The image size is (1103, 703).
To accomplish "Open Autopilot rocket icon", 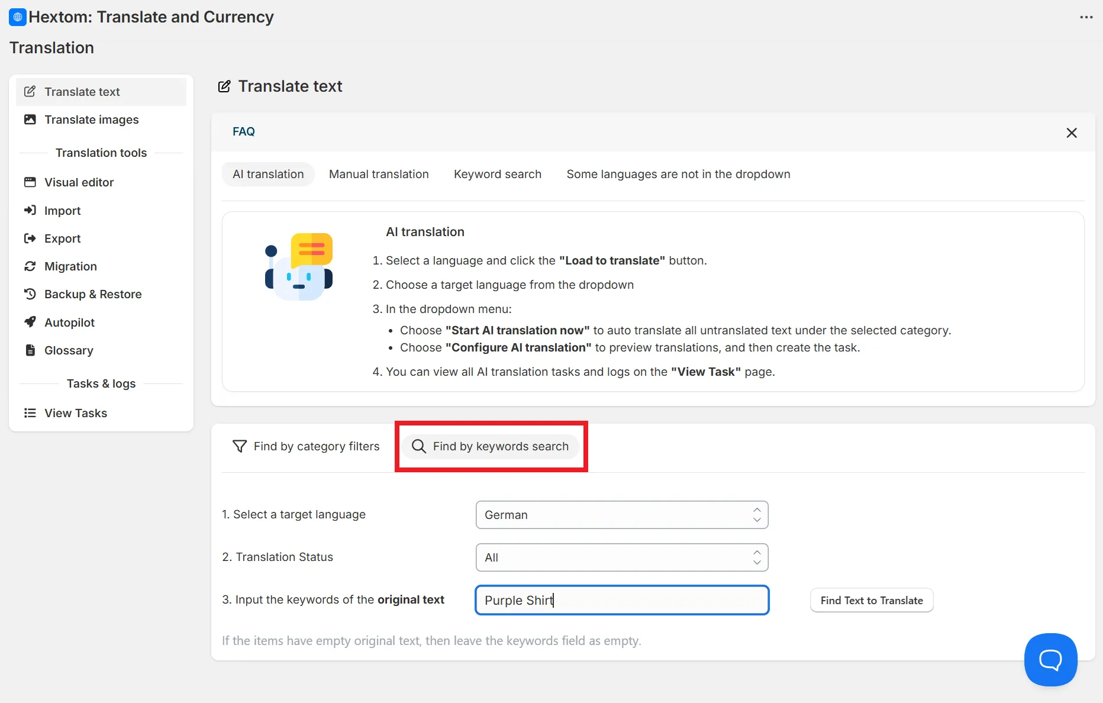I will [x=30, y=322].
